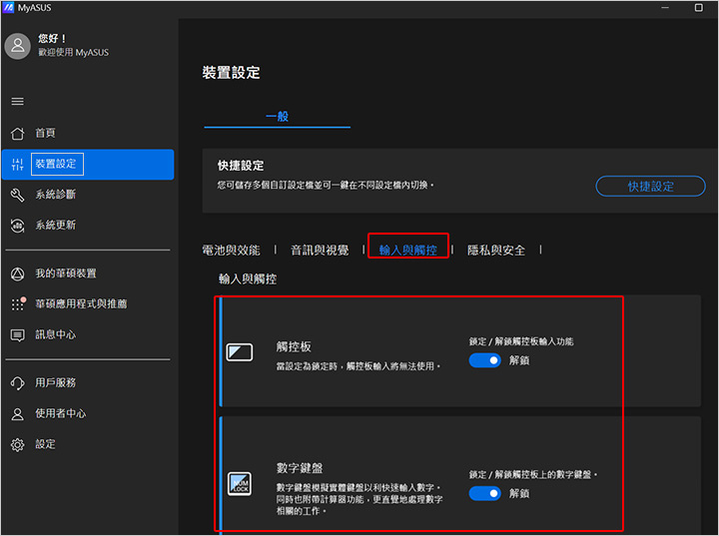Click the apps grid icon for 華碩應用程式與推薦
This screenshot has height=536, width=719.
18,304
